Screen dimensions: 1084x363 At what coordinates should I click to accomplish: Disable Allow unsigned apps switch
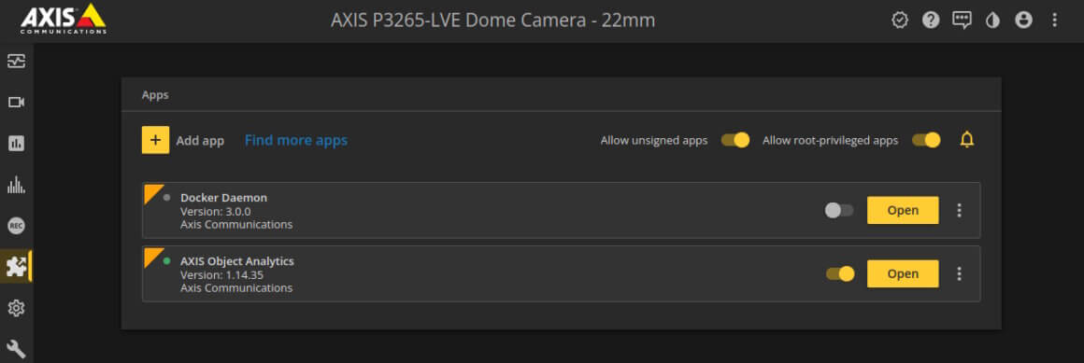point(735,140)
